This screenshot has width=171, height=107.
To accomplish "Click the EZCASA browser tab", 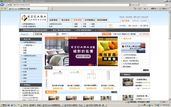I will [x=28, y=9].
